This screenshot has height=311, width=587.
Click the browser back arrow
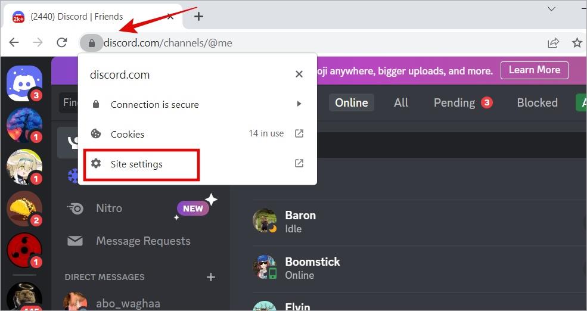point(14,42)
